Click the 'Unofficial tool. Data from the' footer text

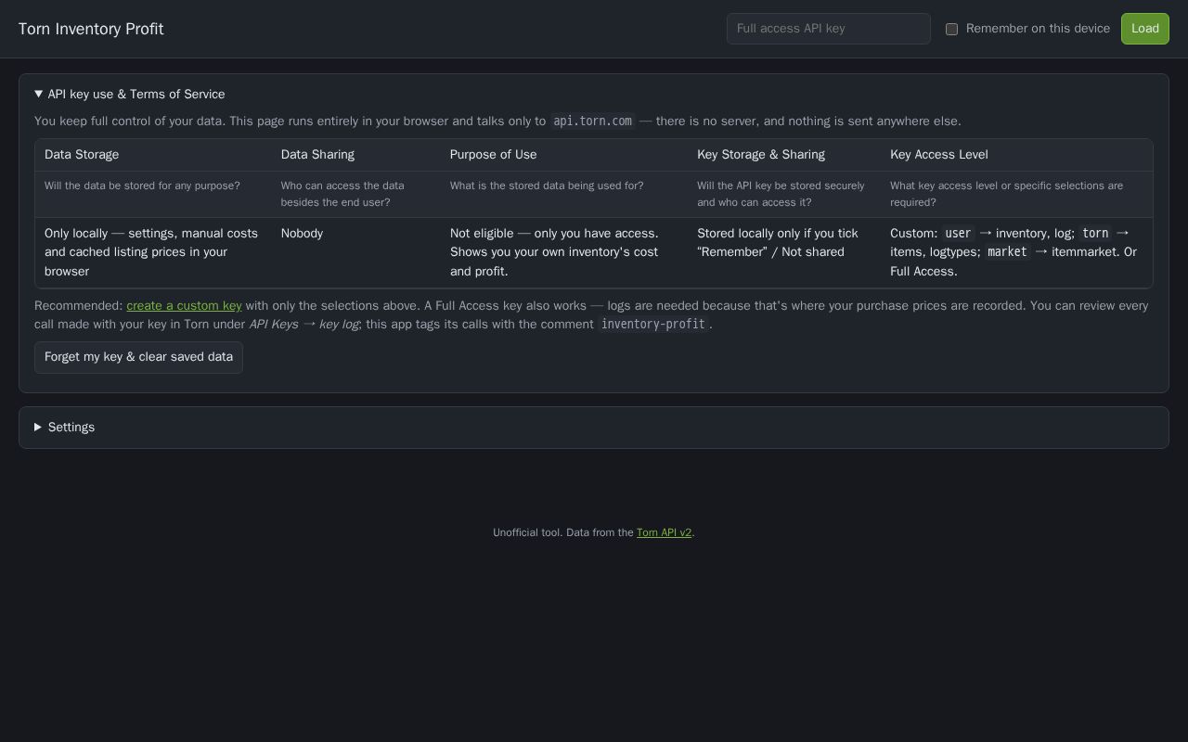click(563, 532)
